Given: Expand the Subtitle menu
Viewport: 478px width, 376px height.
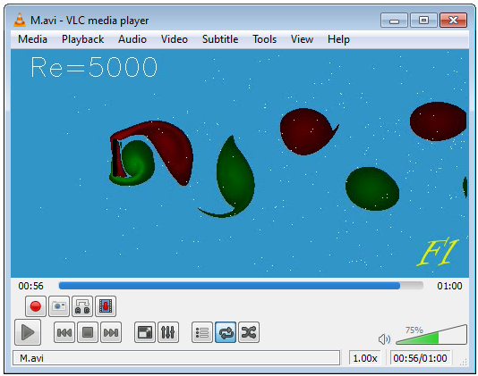Looking at the screenshot, I should 220,39.
